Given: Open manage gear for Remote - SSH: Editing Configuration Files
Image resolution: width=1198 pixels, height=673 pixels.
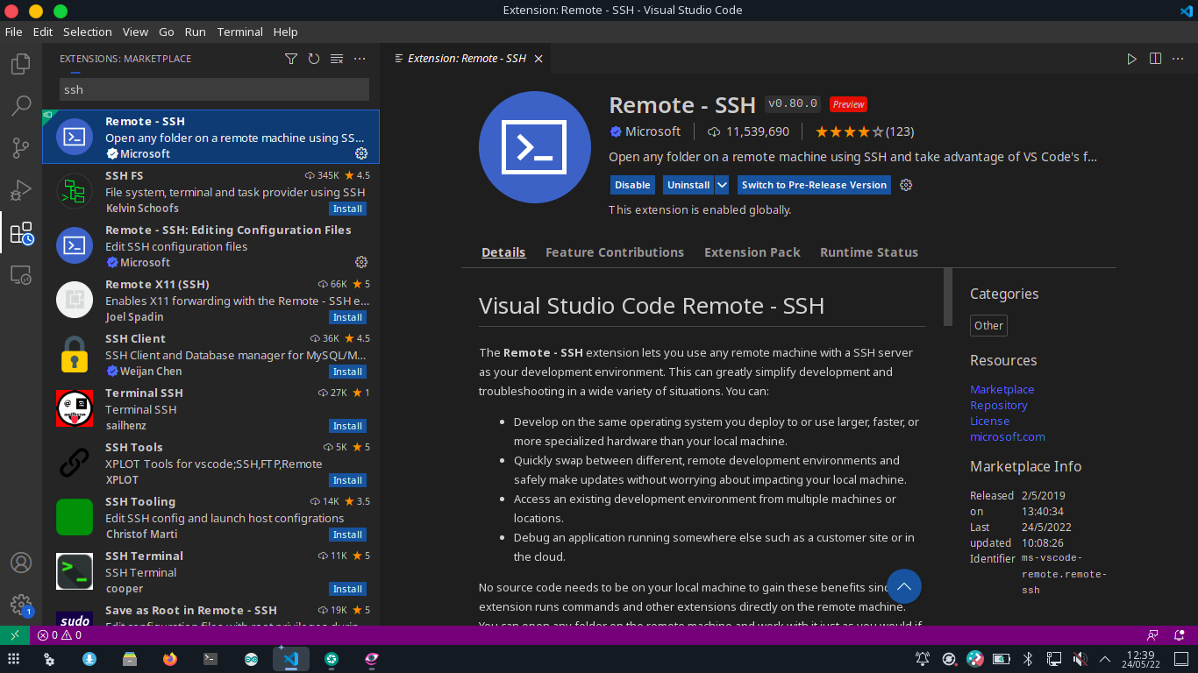Looking at the screenshot, I should click(361, 262).
